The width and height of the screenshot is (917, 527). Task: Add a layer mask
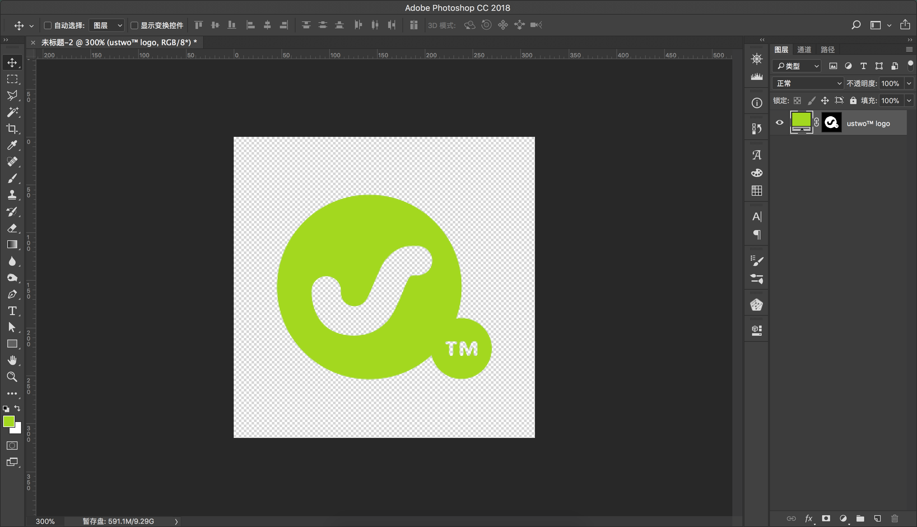pyautogui.click(x=826, y=519)
